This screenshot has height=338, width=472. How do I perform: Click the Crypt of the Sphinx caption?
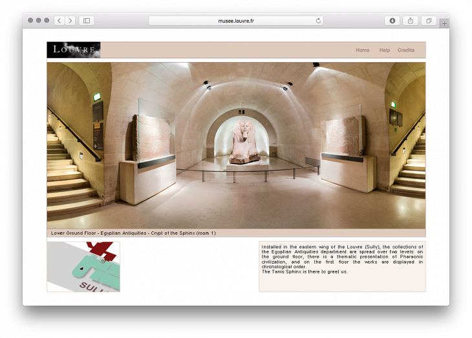(x=133, y=233)
